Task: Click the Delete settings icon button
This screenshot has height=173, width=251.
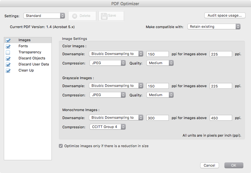Action: click(75, 16)
